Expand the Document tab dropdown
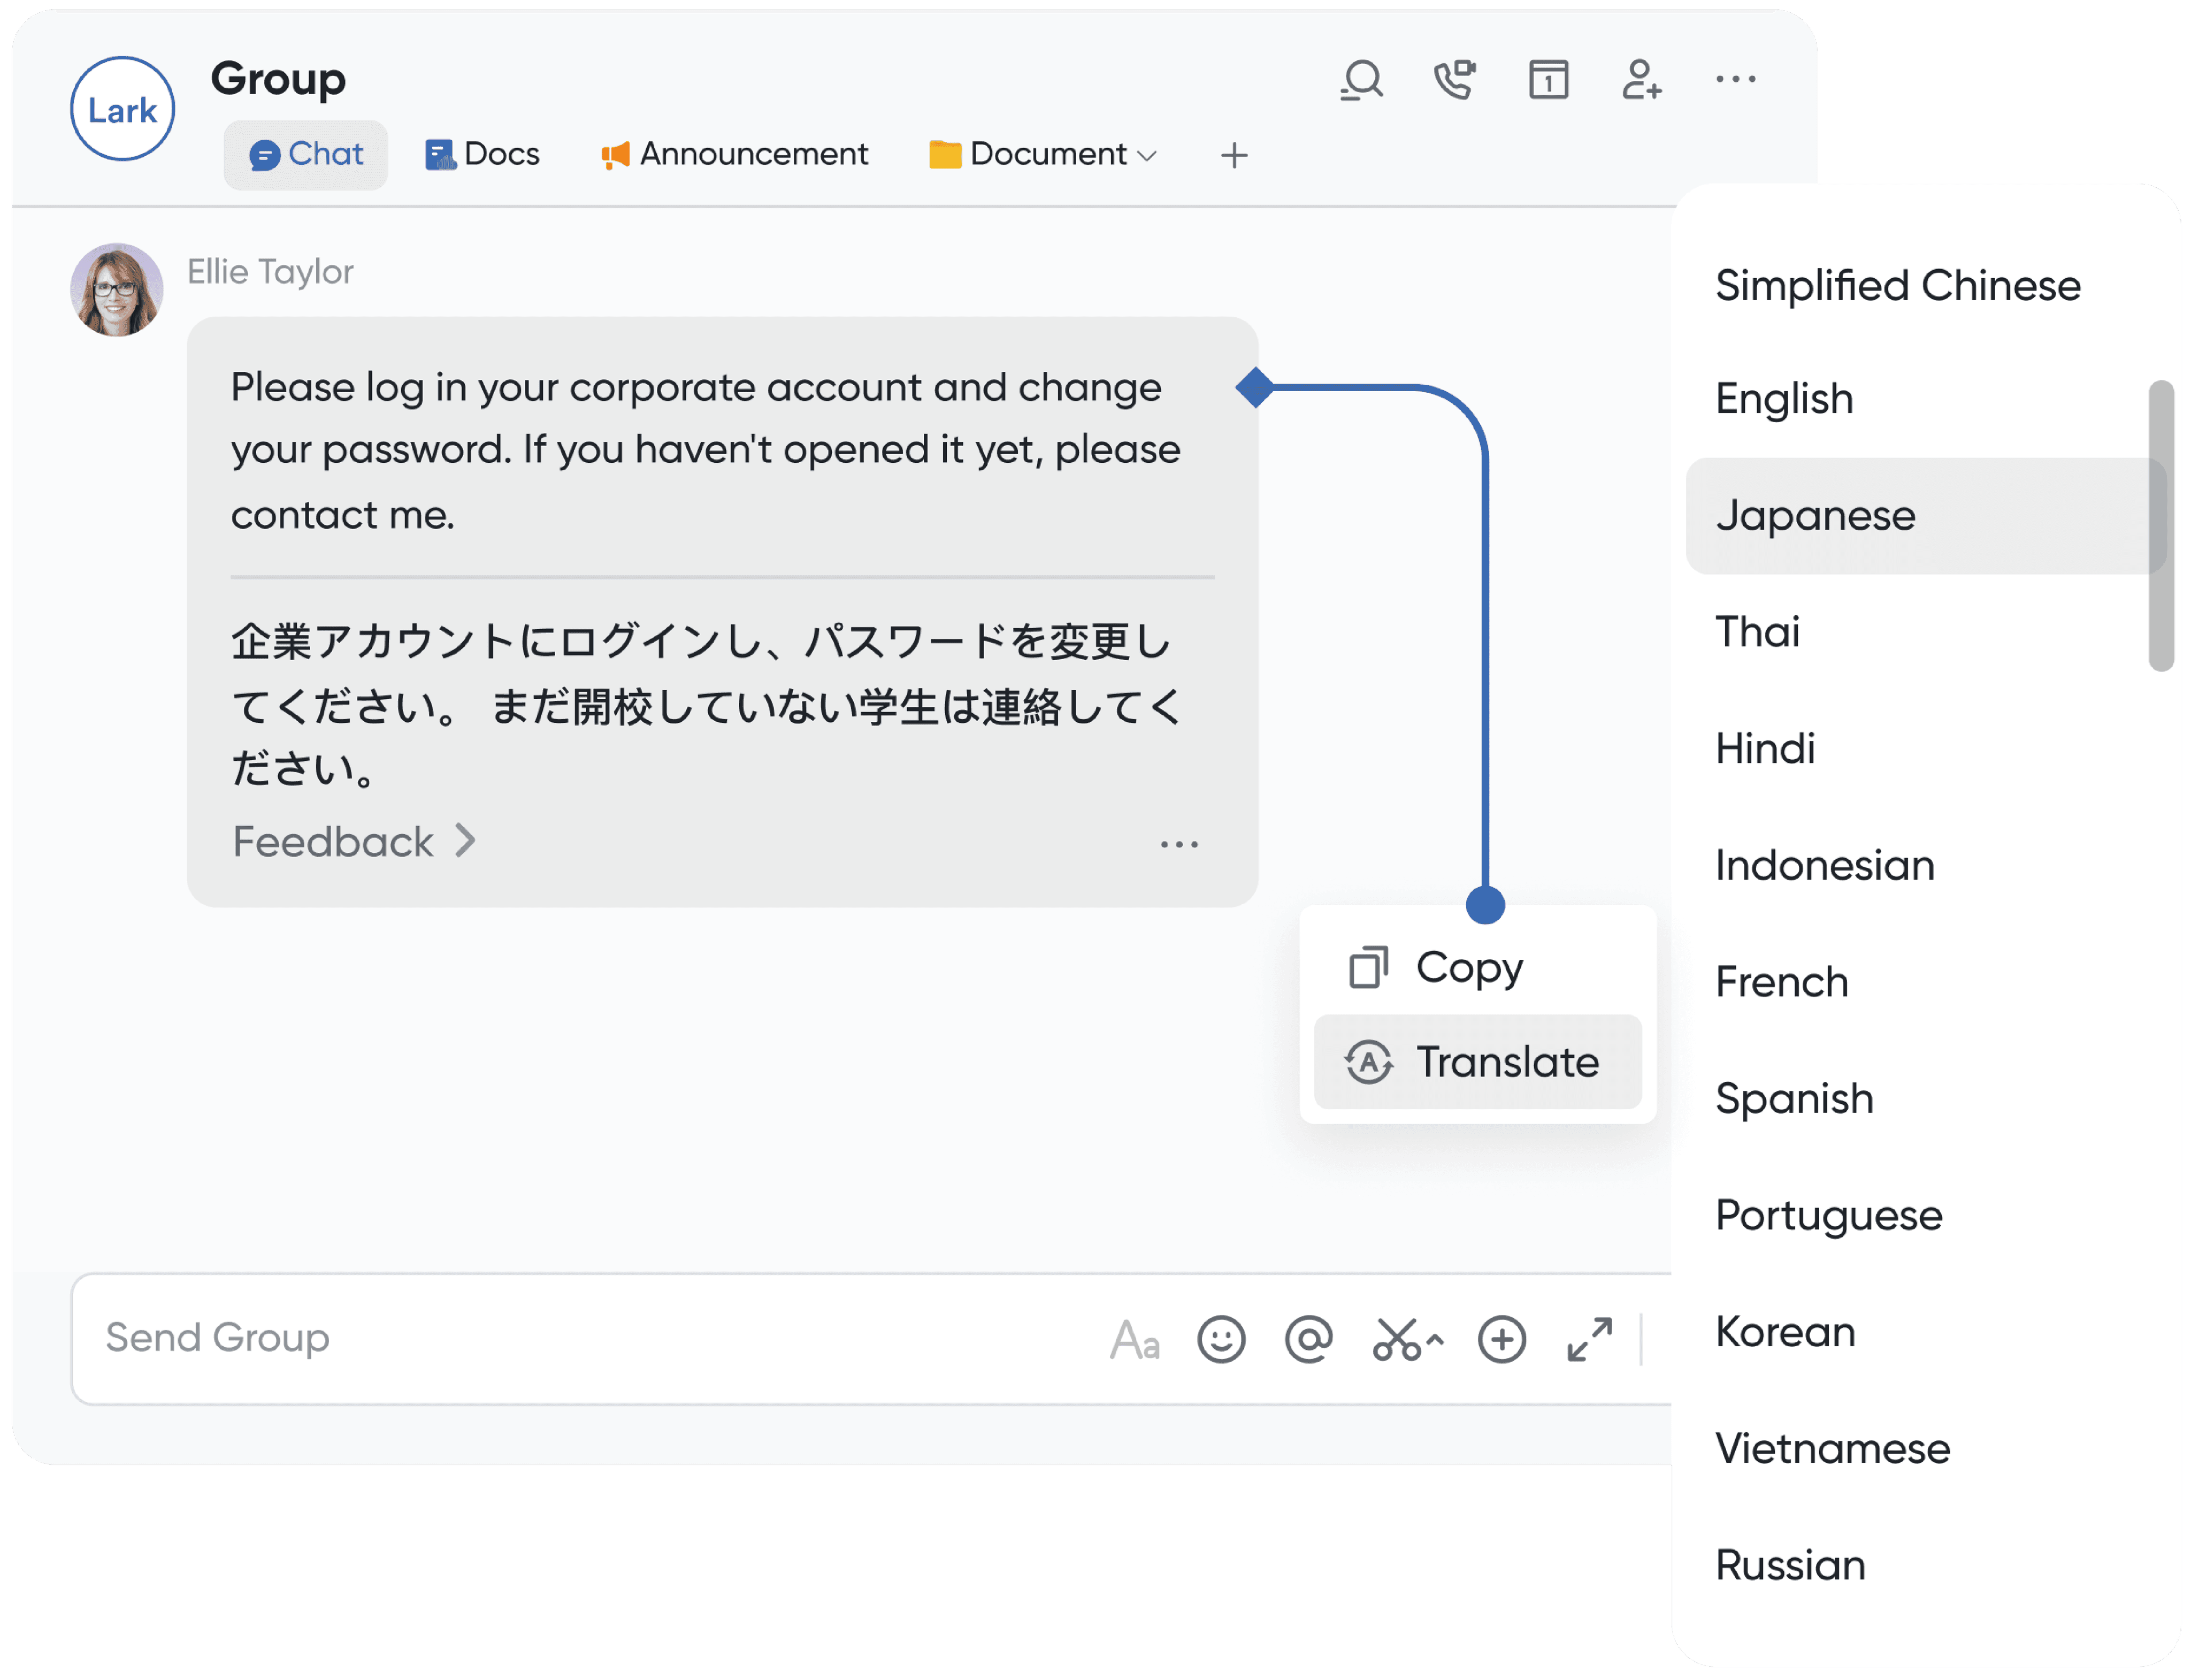This screenshot has width=2191, height=1680. [1146, 156]
